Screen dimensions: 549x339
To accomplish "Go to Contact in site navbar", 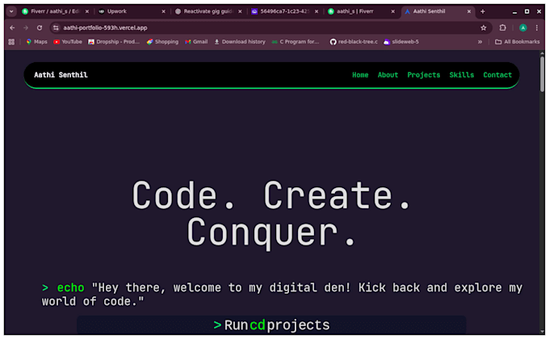I will [497, 75].
